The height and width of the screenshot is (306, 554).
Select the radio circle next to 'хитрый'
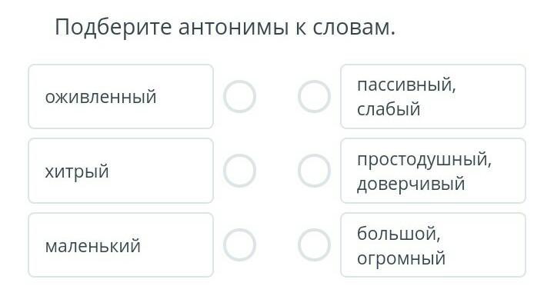click(x=239, y=171)
